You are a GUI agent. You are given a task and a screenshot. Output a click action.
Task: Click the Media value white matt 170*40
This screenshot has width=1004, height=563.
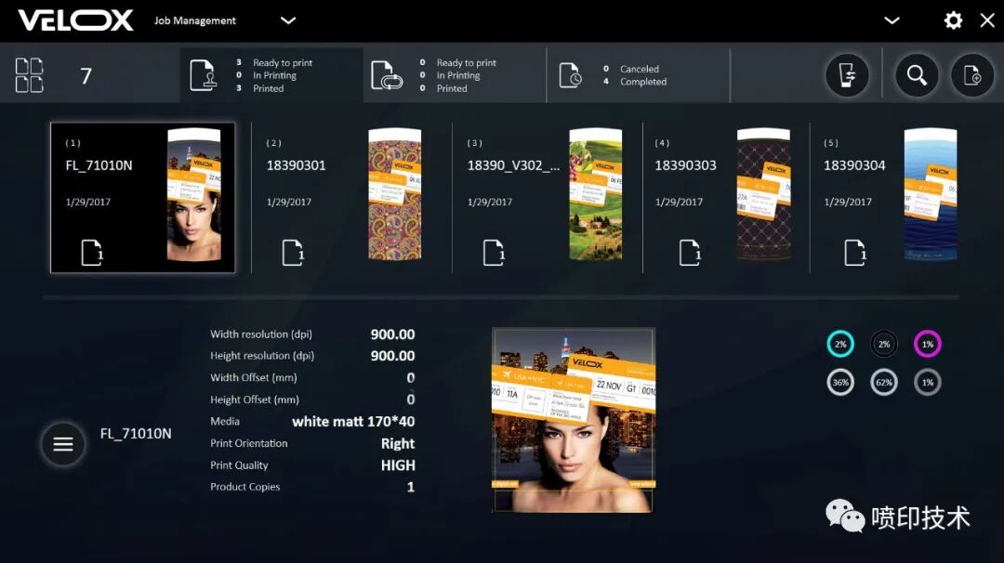[353, 422]
